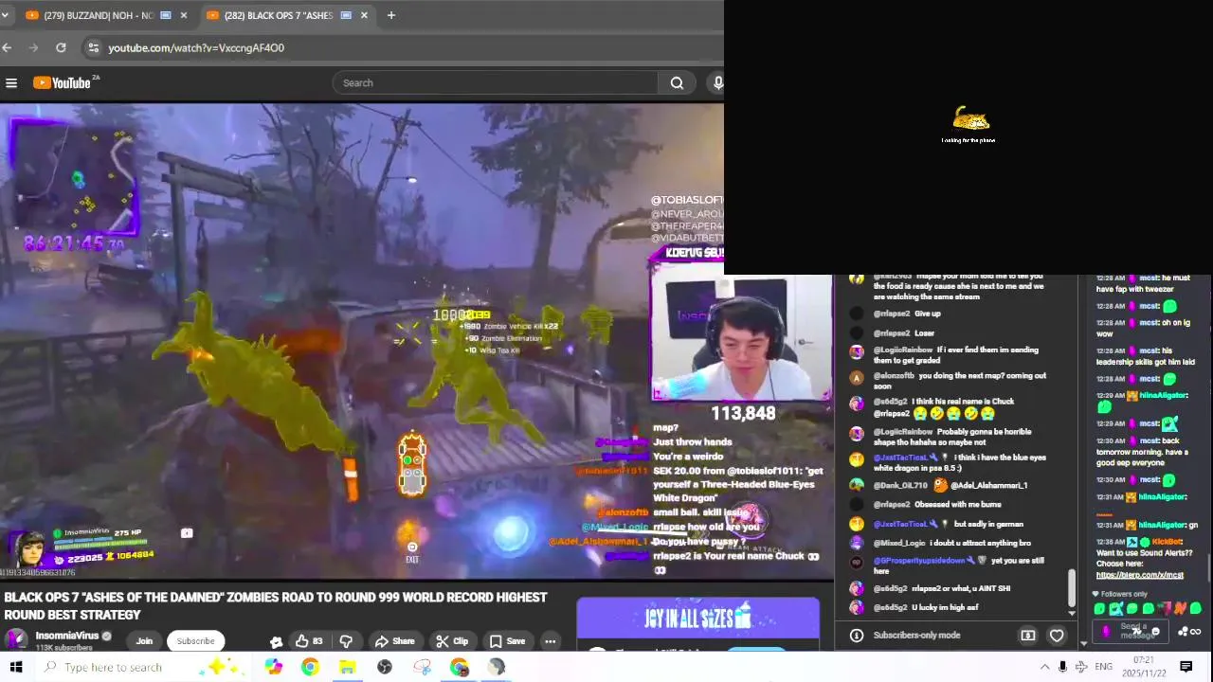Click the airplane mode network tray icon
This screenshot has height=682, width=1213.
click(x=1081, y=667)
